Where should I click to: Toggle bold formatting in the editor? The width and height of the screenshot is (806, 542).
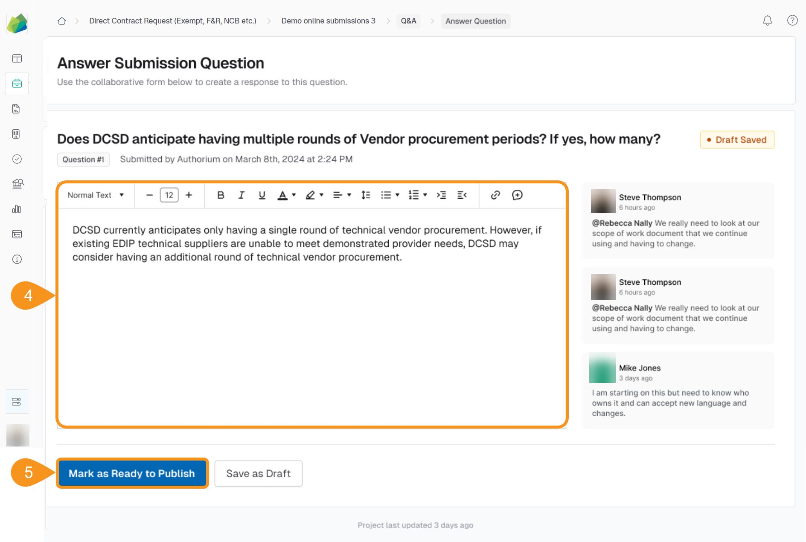(x=220, y=195)
